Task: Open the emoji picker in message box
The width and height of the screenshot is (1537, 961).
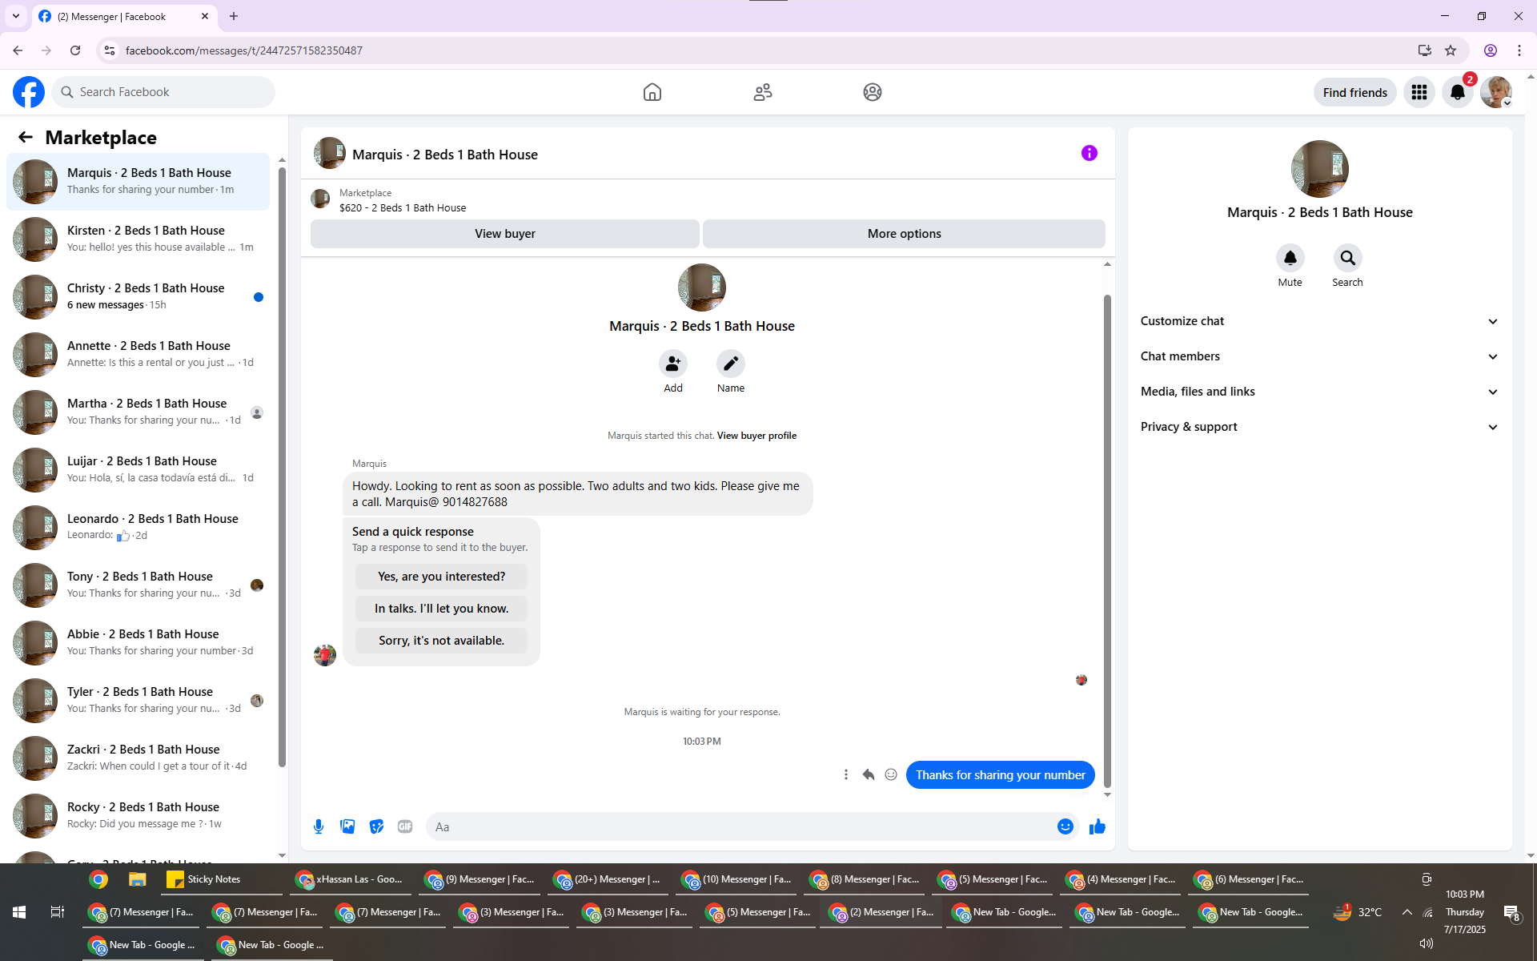Action: 1065,826
